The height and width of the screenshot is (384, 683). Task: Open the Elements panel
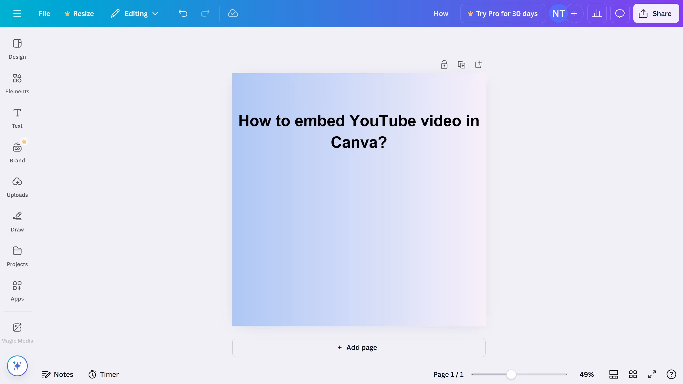click(x=17, y=83)
